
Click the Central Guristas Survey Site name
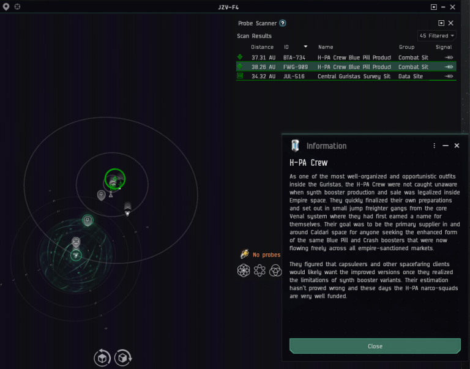[354, 76]
